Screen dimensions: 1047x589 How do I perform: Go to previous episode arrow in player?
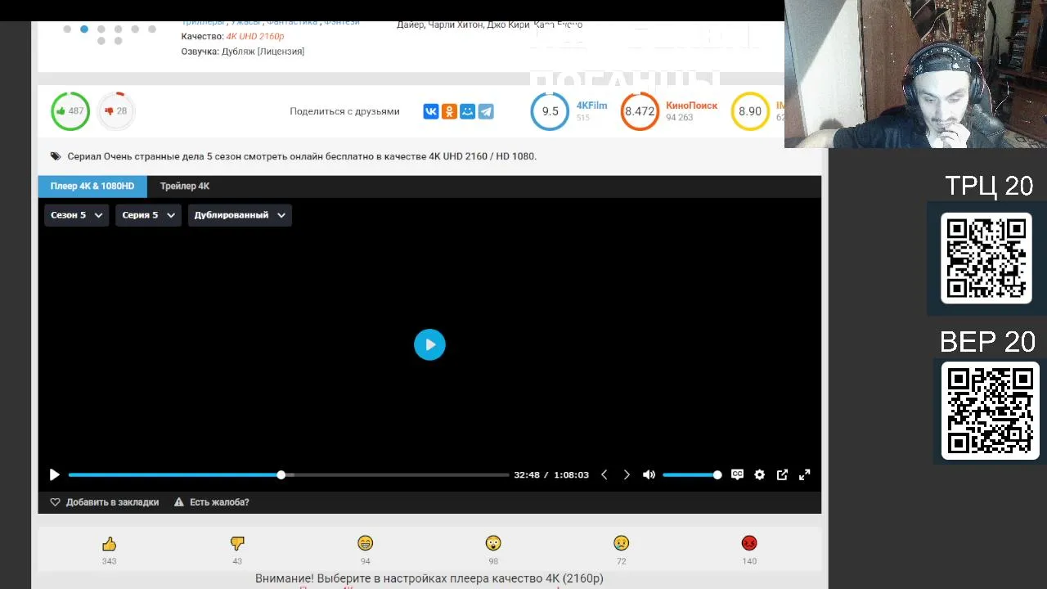coord(604,474)
